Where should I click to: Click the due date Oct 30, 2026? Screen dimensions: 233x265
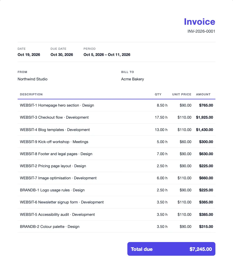(x=62, y=54)
